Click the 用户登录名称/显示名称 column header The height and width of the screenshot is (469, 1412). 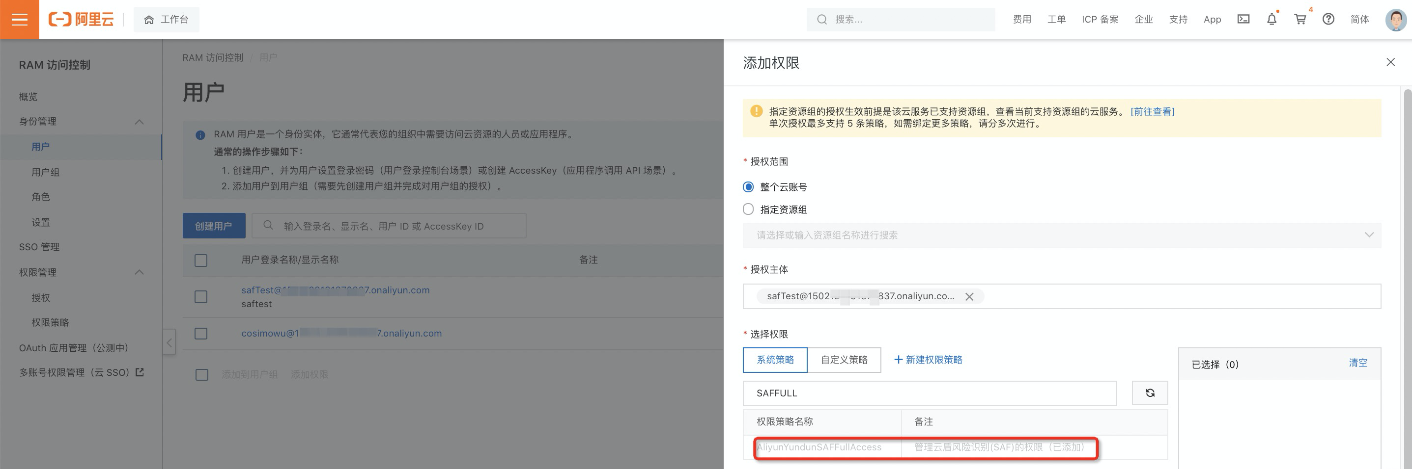click(x=290, y=260)
